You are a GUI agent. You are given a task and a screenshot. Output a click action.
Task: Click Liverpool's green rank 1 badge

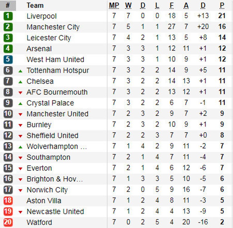pos(8,16)
